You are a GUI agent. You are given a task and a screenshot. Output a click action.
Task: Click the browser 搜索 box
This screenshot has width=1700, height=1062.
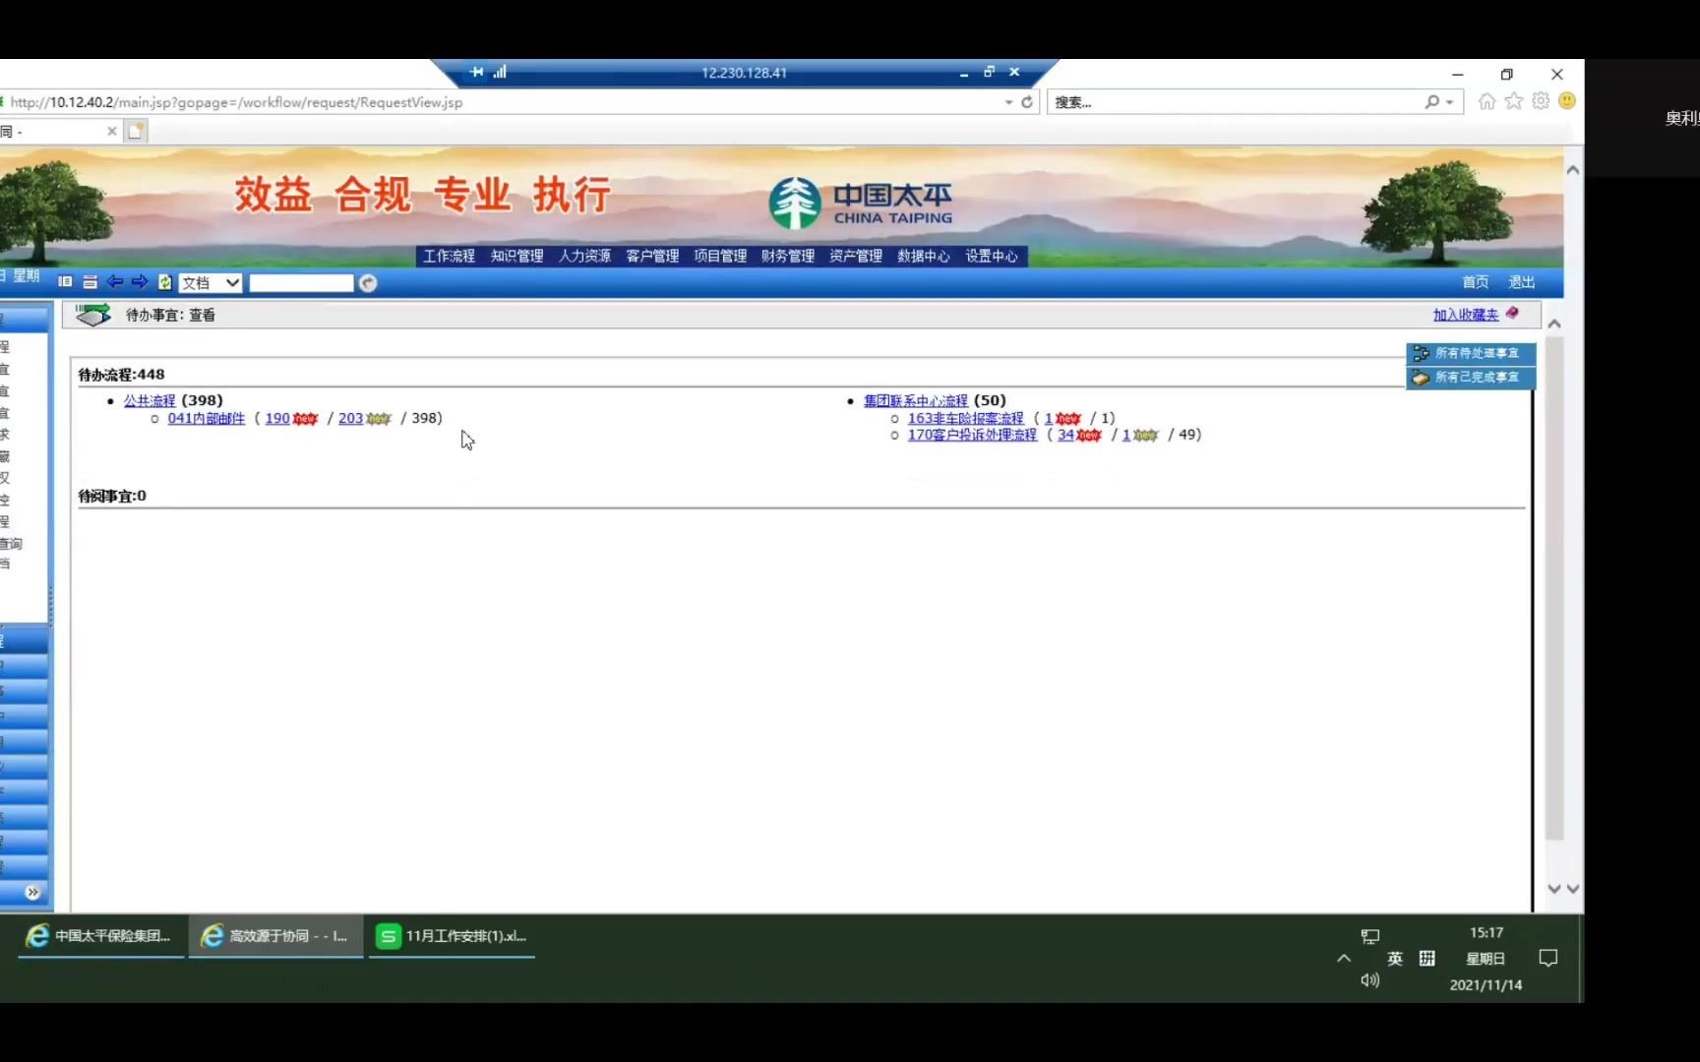1235,102
